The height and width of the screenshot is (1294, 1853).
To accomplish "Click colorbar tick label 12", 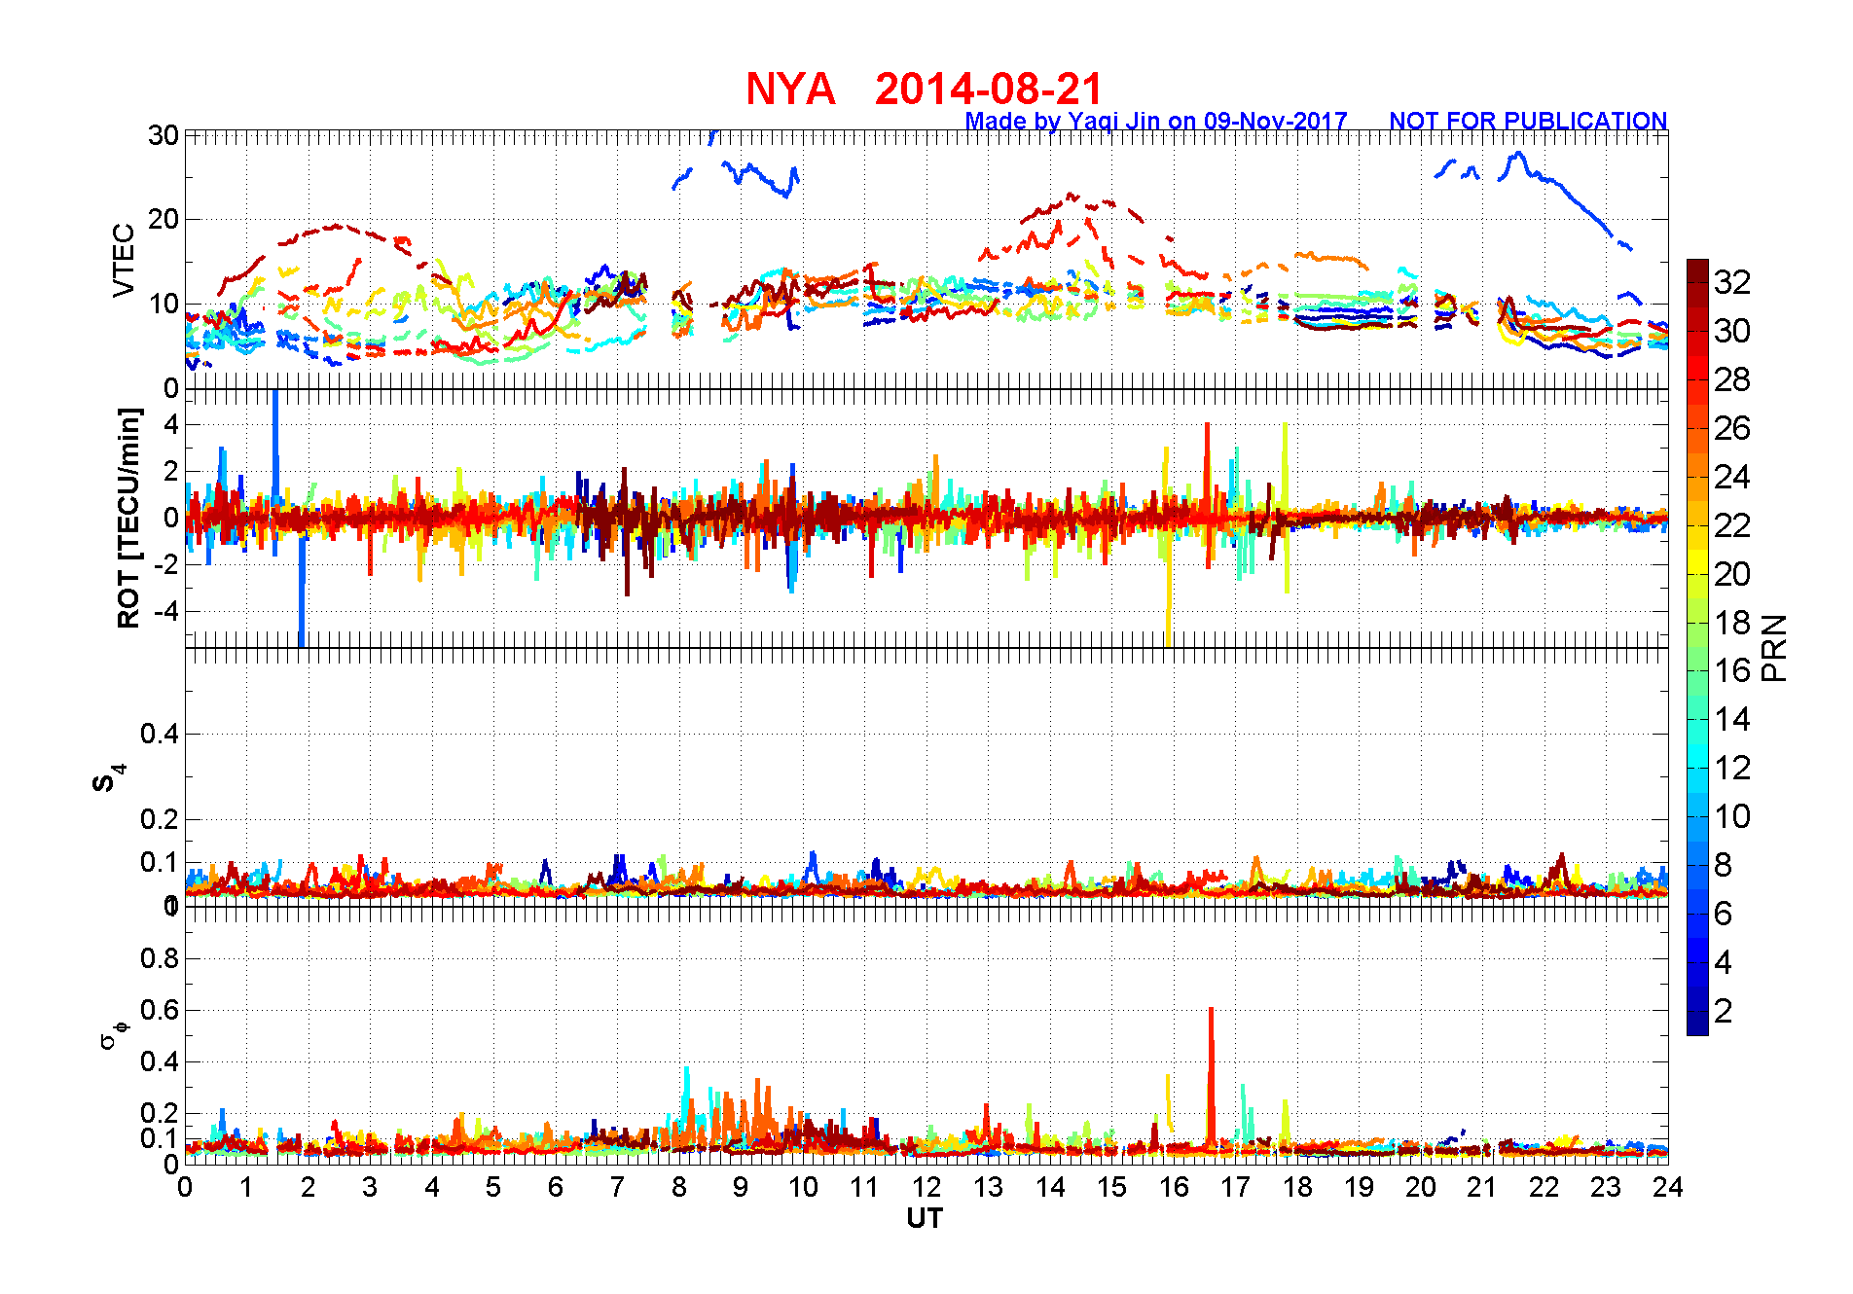I will 1732,768.
